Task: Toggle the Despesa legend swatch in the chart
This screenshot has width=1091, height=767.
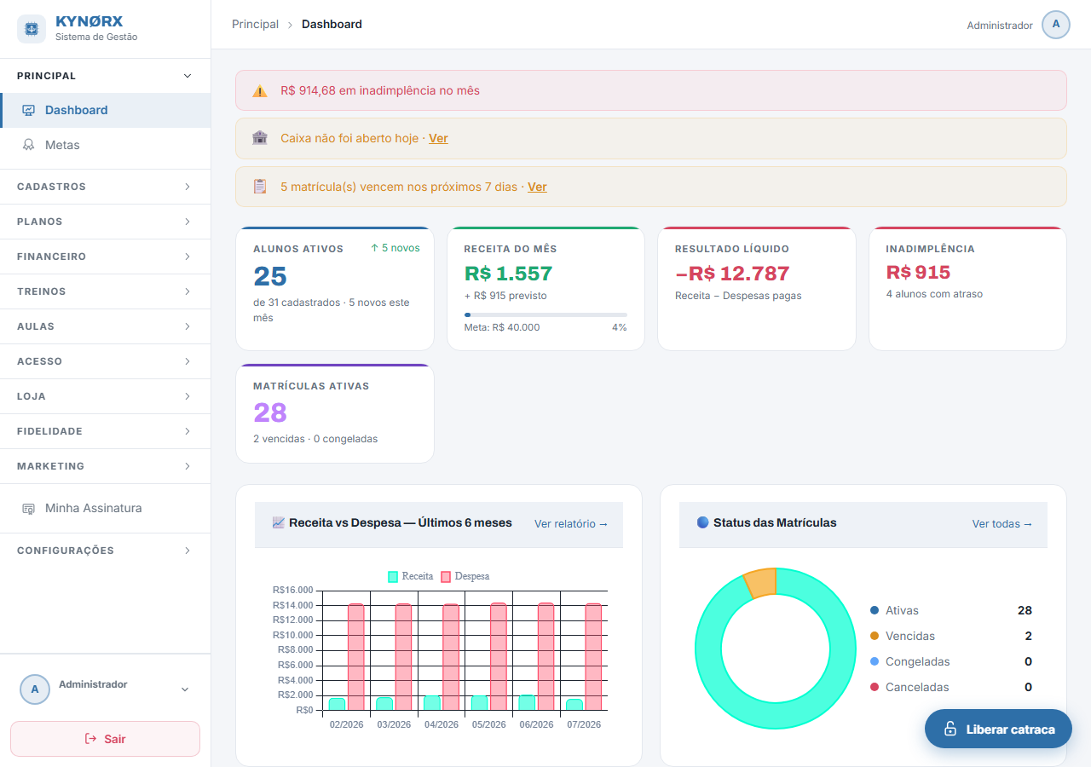Action: (446, 577)
